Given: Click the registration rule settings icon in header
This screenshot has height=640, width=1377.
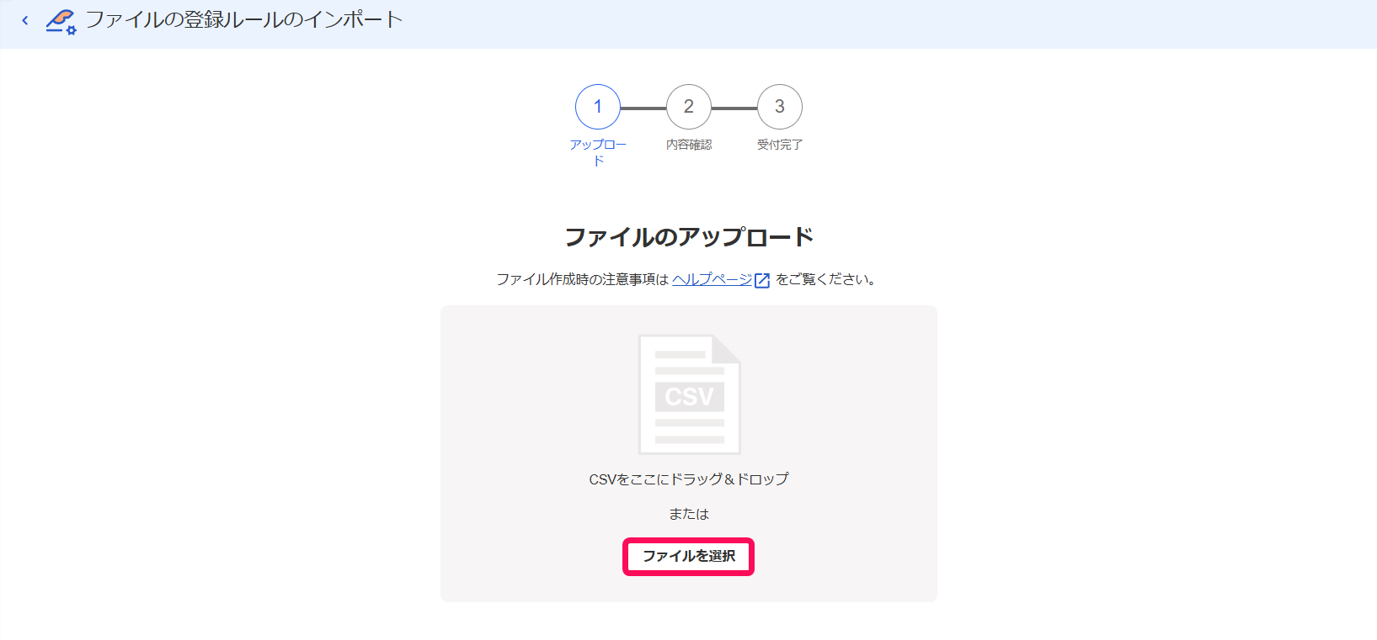Looking at the screenshot, I should [x=61, y=21].
